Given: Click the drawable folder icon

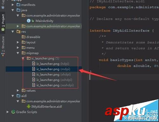Looking at the screenshot, I should (x=24, y=37).
